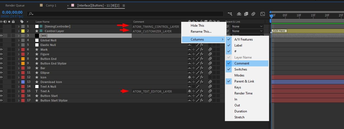Open the Columns submenu entry
Image resolution: width=344 pixels, height=129 pixels.
pos(203,39)
